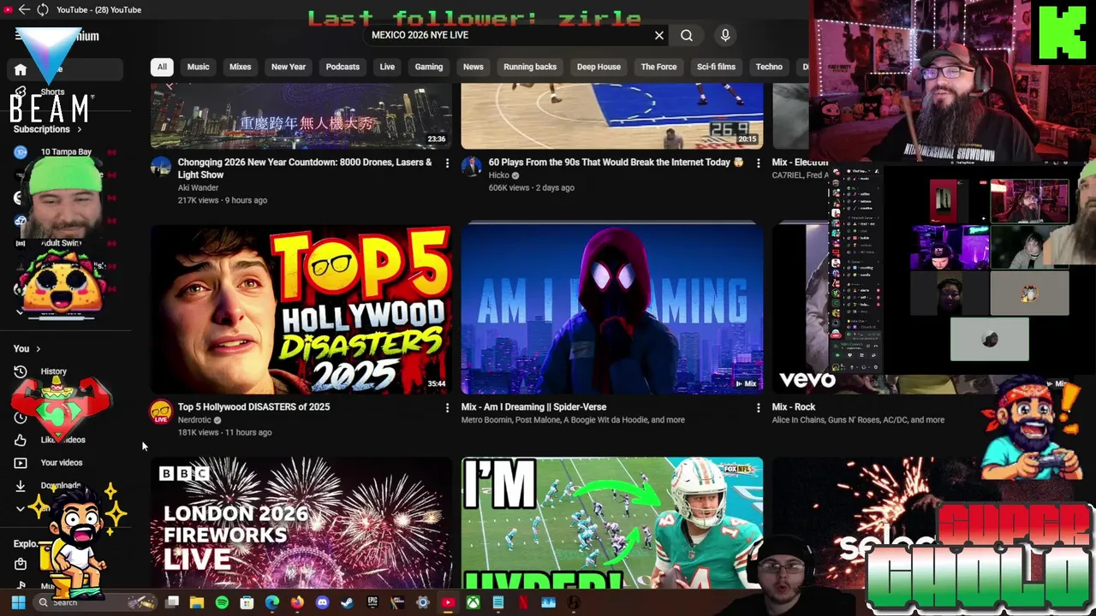Select the All filter chip

point(162,67)
